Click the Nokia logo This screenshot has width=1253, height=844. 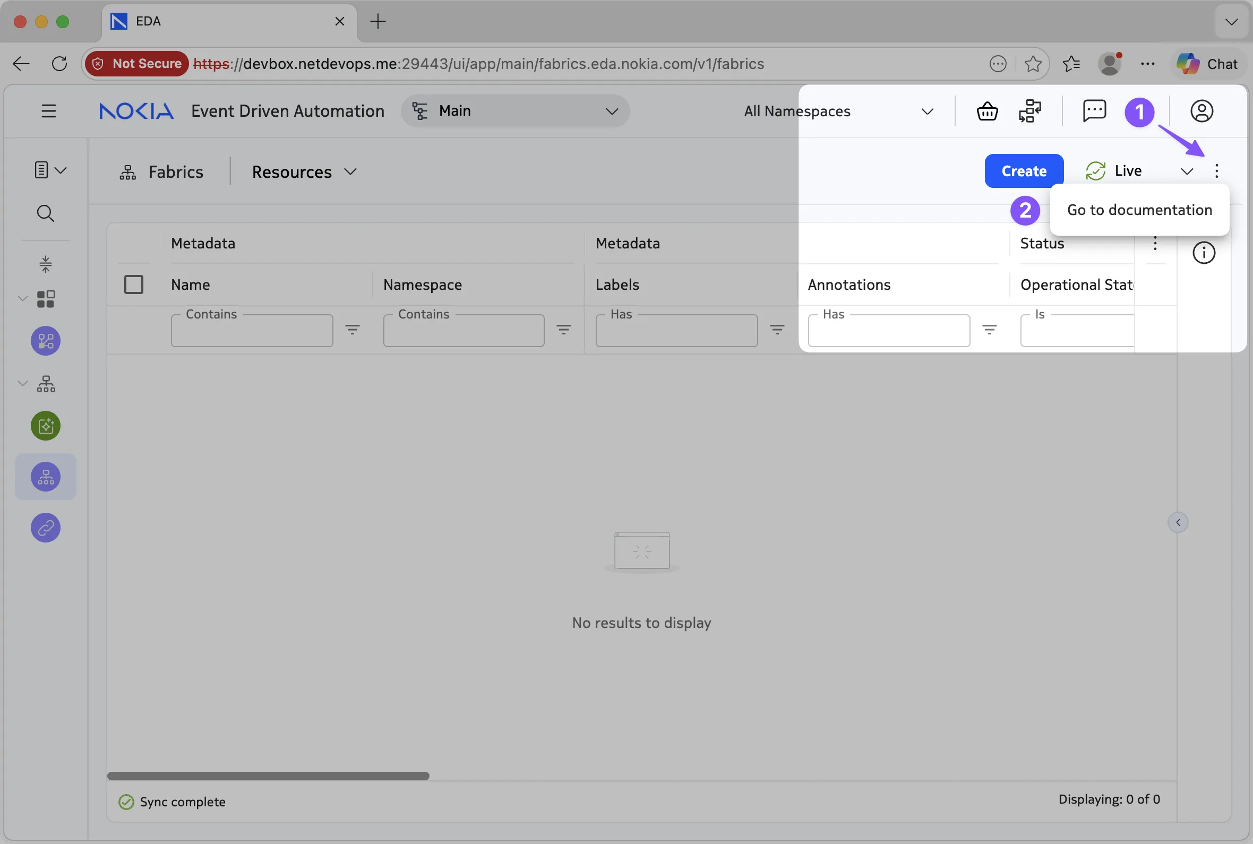pyautogui.click(x=136, y=111)
